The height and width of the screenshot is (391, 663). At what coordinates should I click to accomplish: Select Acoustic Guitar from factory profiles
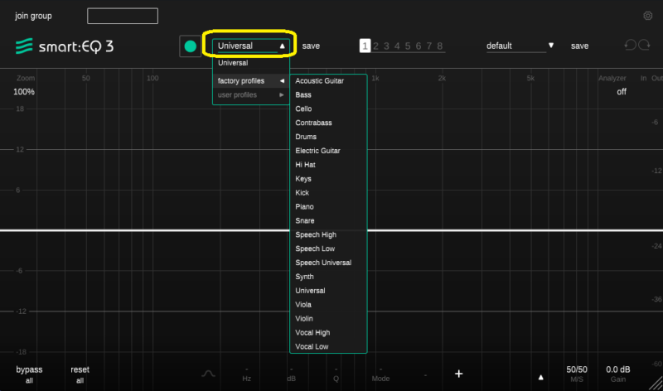pyautogui.click(x=319, y=81)
